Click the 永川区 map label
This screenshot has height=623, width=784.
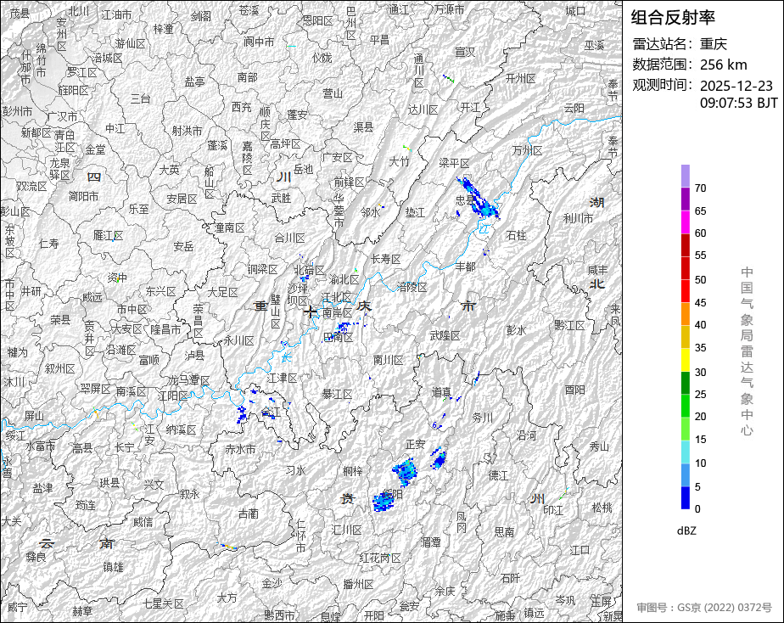tap(238, 341)
